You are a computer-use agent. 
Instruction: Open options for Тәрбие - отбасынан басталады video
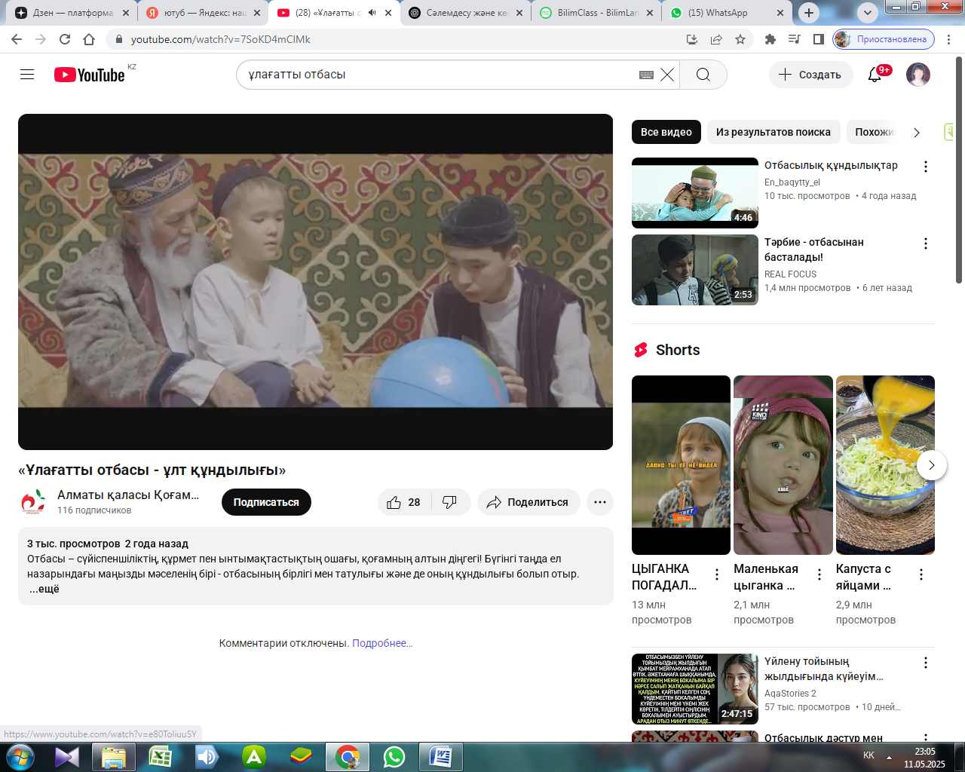(x=926, y=244)
